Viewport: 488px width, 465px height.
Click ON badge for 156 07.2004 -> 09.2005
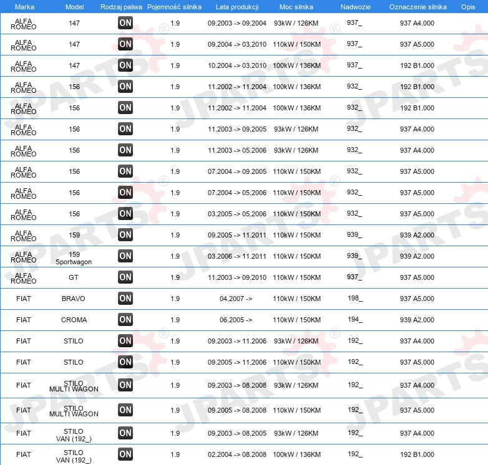pyautogui.click(x=125, y=171)
